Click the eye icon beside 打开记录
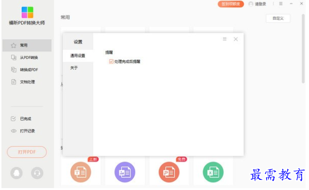The width and height of the screenshot is (309, 190). point(14,131)
